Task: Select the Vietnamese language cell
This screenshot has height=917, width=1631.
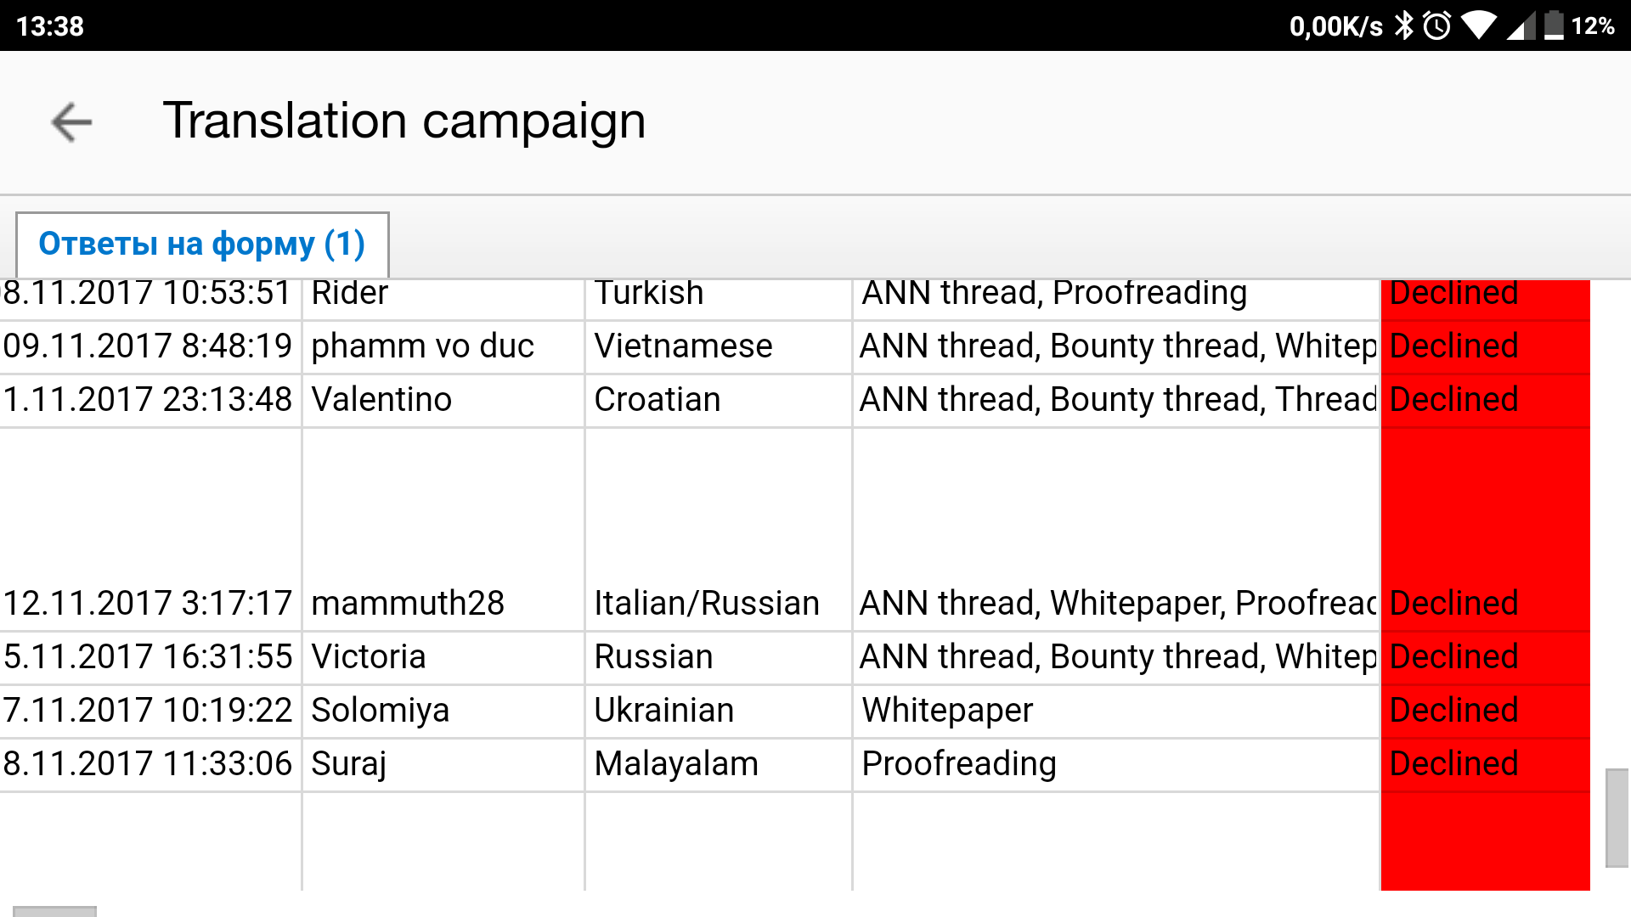Action: (x=719, y=346)
